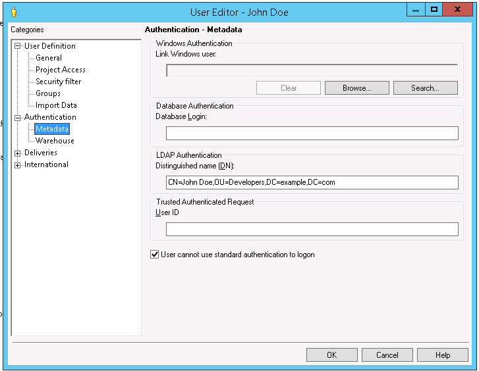Go to the Groups category
The width and height of the screenshot is (479, 371).
click(47, 93)
